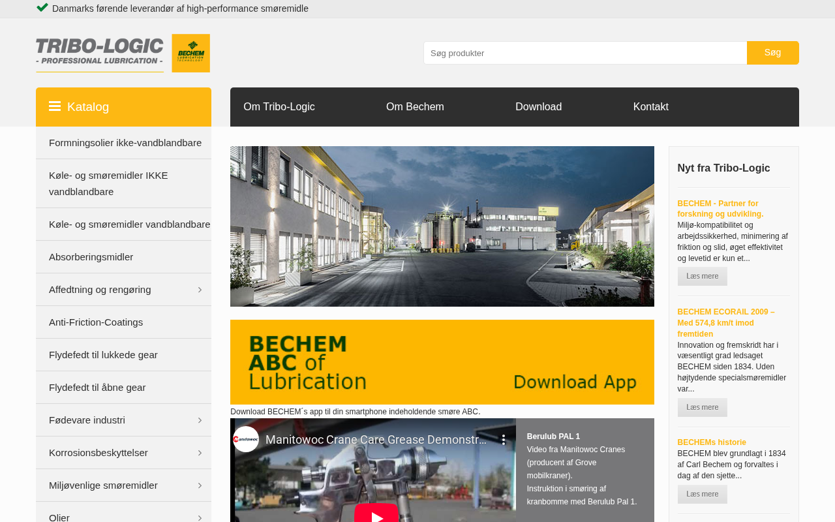This screenshot has width=835, height=522.
Task: Click the Manitowoc channel avatar
Action: [246, 440]
